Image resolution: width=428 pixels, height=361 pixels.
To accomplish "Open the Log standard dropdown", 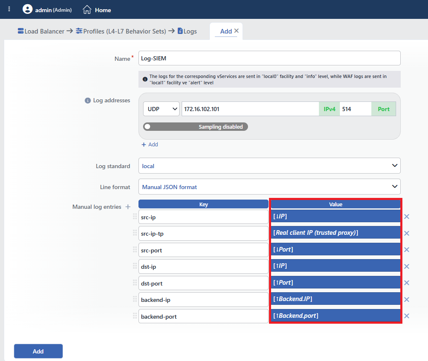I will tap(269, 166).
